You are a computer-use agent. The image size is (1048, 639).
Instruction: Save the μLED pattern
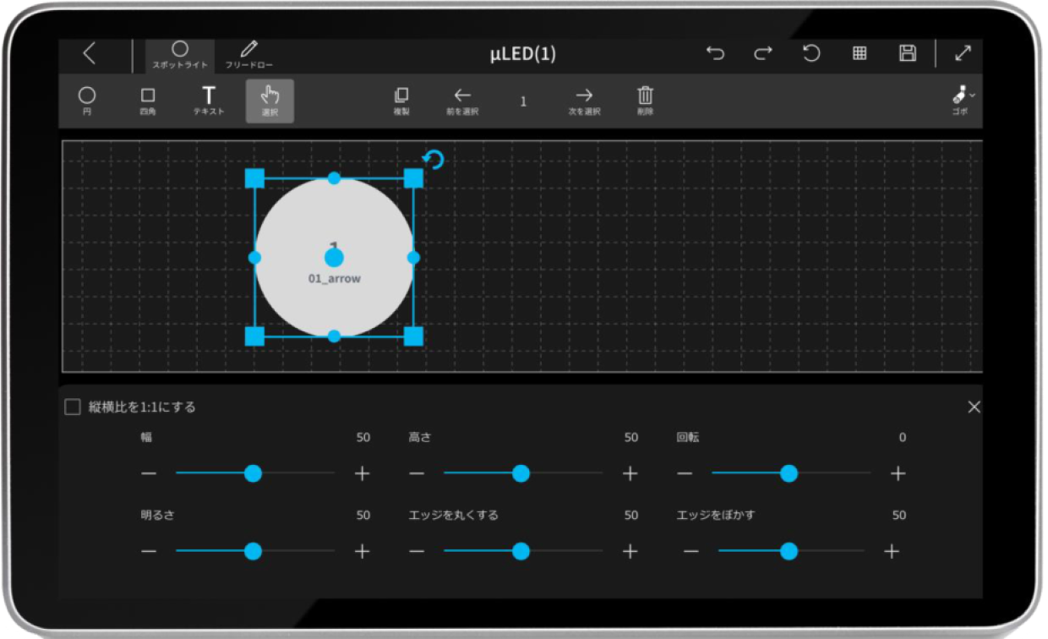tap(908, 54)
